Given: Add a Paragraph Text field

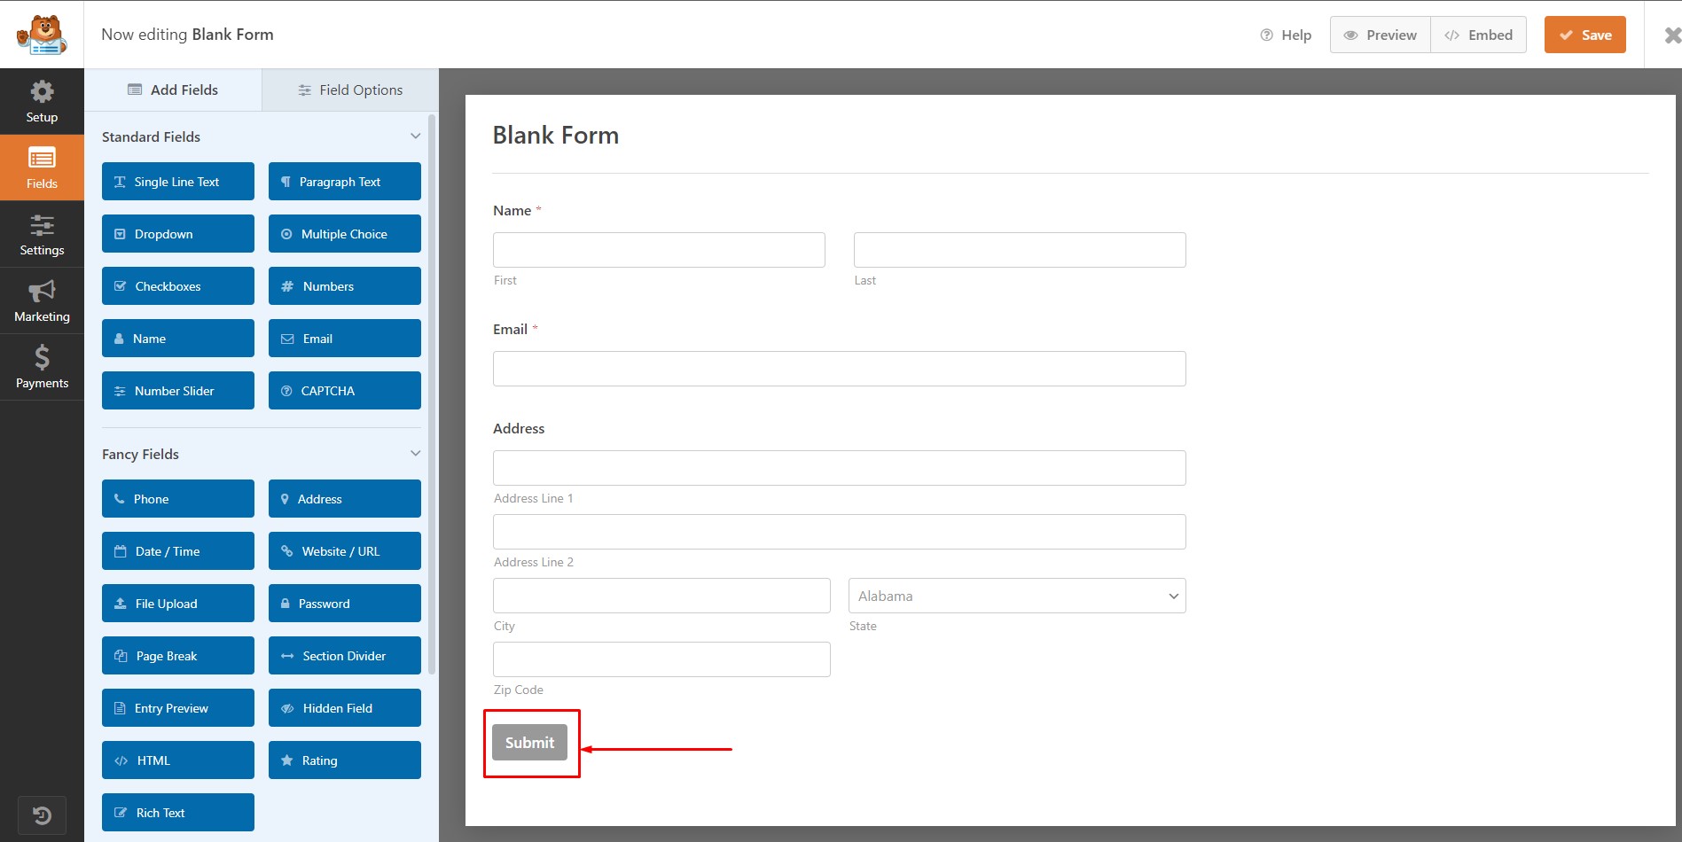Looking at the screenshot, I should [345, 182].
